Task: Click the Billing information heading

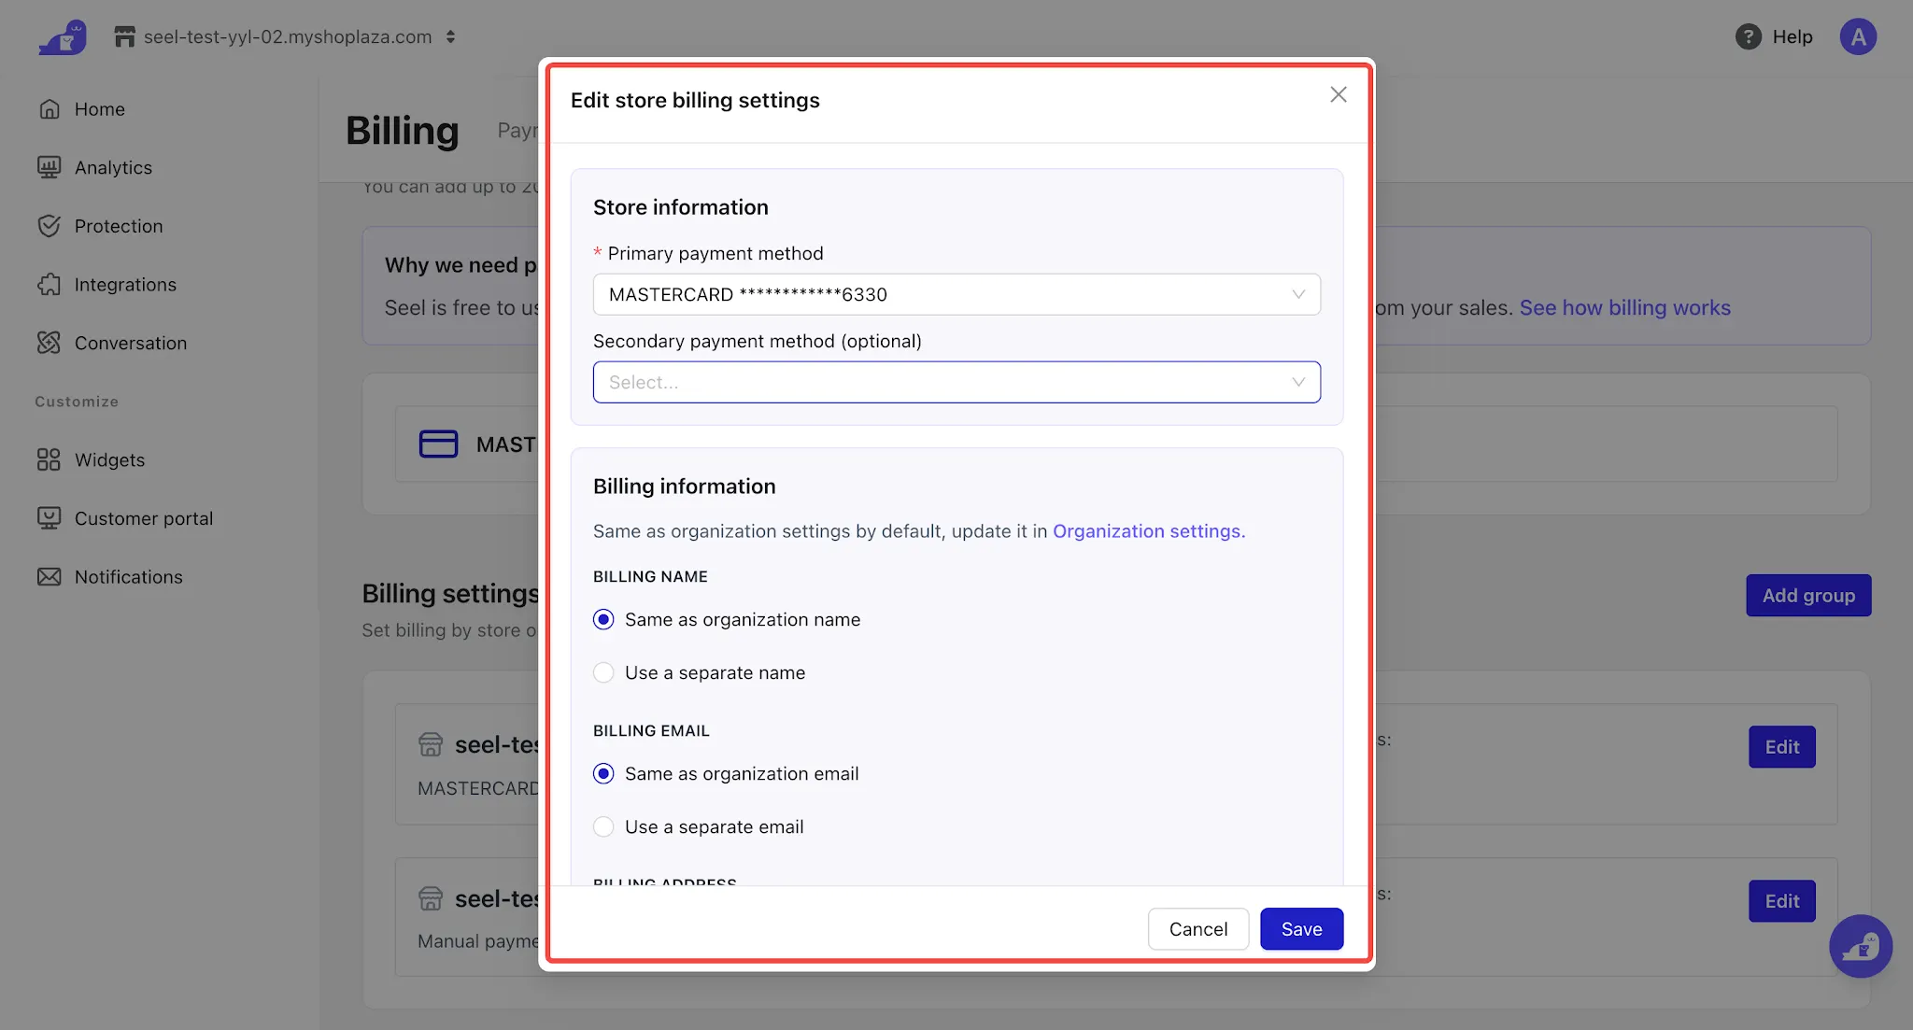Action: click(685, 487)
